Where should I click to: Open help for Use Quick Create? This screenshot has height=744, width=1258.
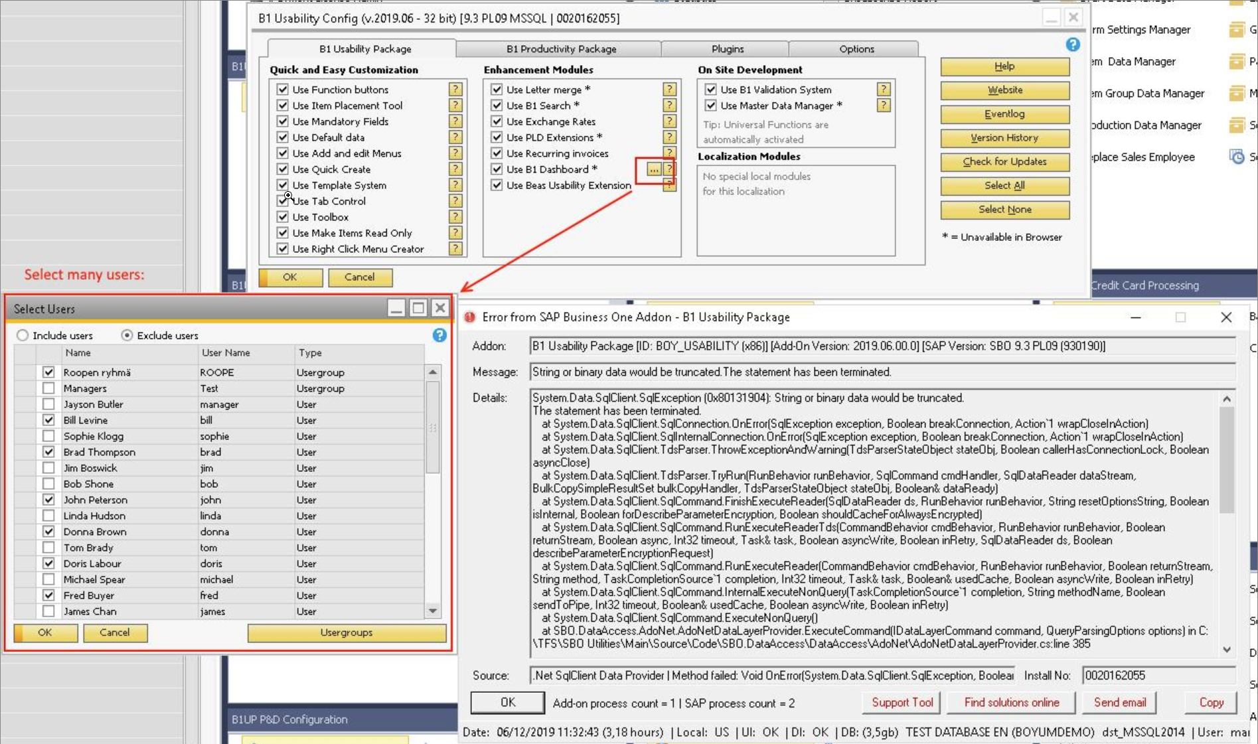point(455,169)
